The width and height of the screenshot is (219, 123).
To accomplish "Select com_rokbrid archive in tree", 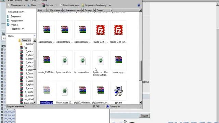I will click(28, 99).
